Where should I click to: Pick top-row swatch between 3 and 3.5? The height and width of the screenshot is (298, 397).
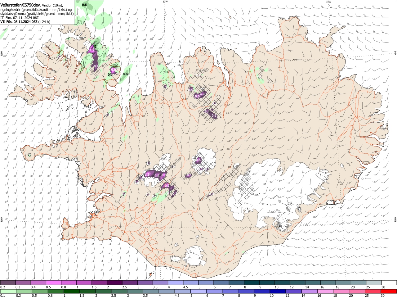(145, 282)
